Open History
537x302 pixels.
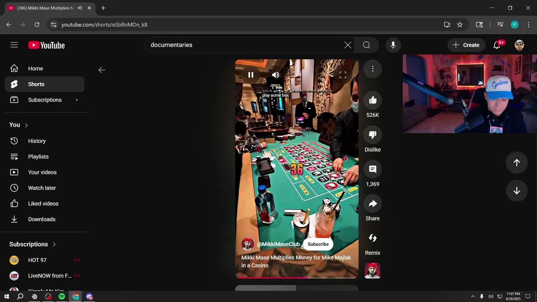44,141
